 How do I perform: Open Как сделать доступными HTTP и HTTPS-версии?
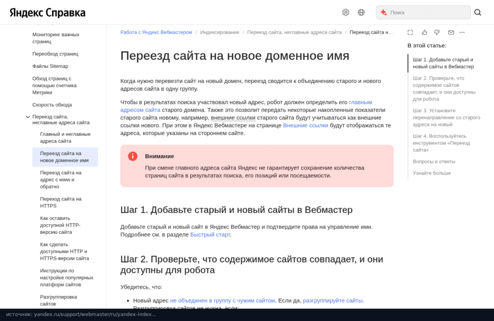tap(65, 252)
